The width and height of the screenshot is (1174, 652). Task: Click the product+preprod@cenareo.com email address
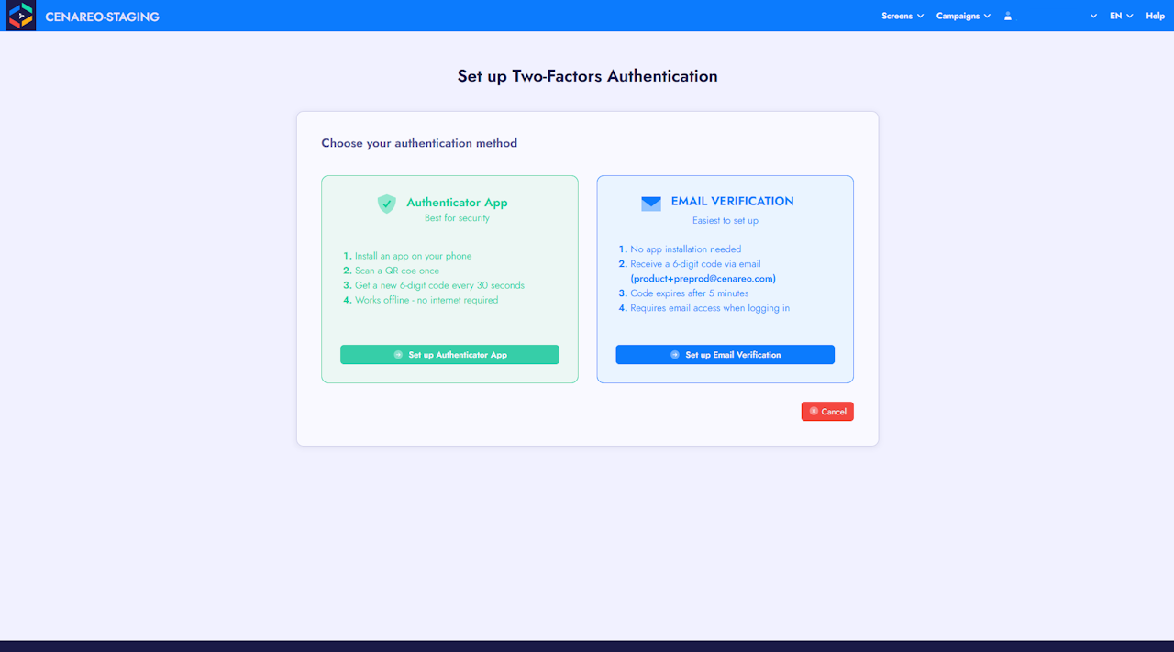(x=703, y=279)
